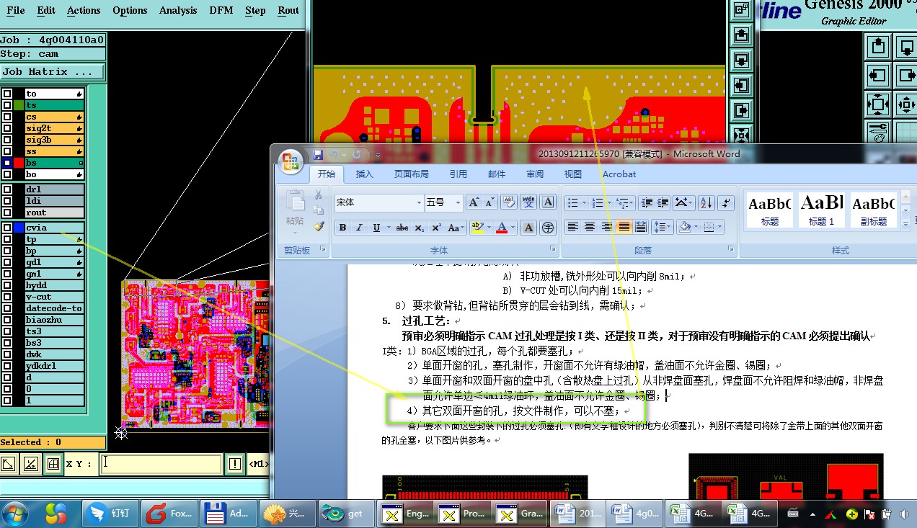Toggle checkbox for the cs layer
The width and height of the screenshot is (917, 528).
(x=6, y=117)
